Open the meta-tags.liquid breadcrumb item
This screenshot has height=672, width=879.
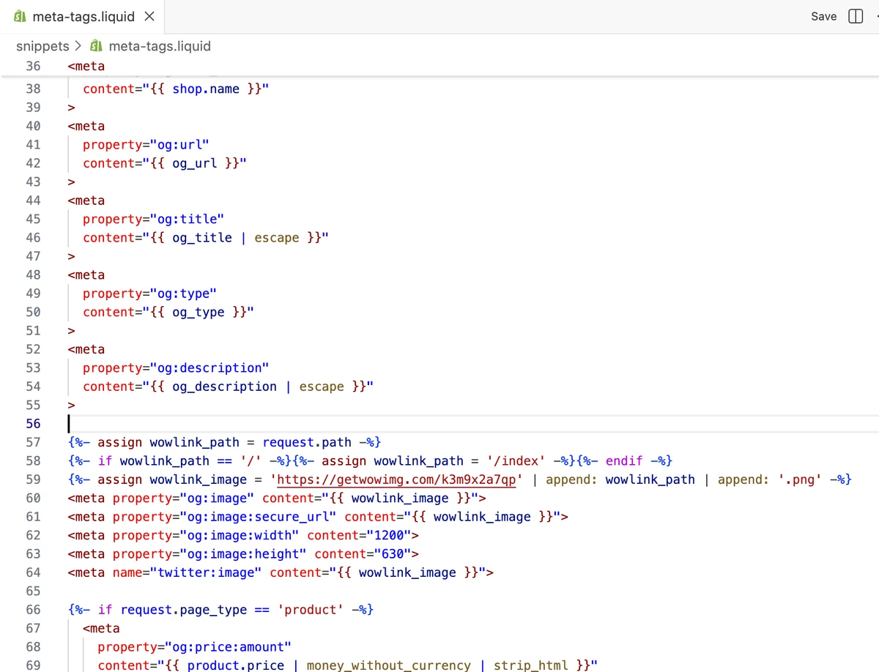(160, 46)
